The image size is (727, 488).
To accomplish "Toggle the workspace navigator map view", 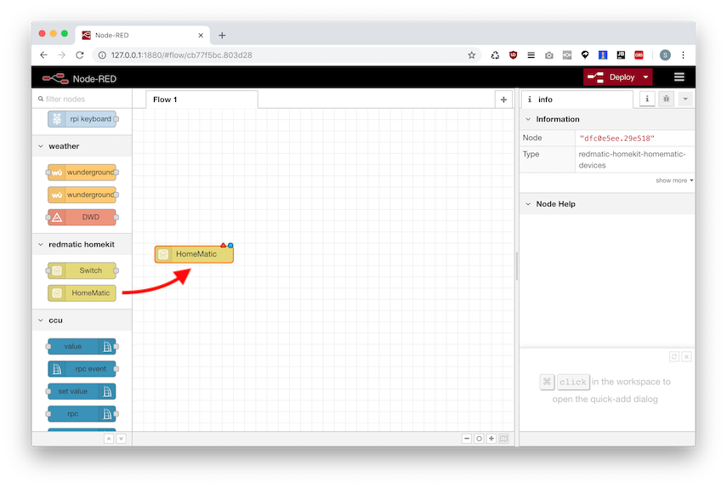I will click(x=504, y=439).
